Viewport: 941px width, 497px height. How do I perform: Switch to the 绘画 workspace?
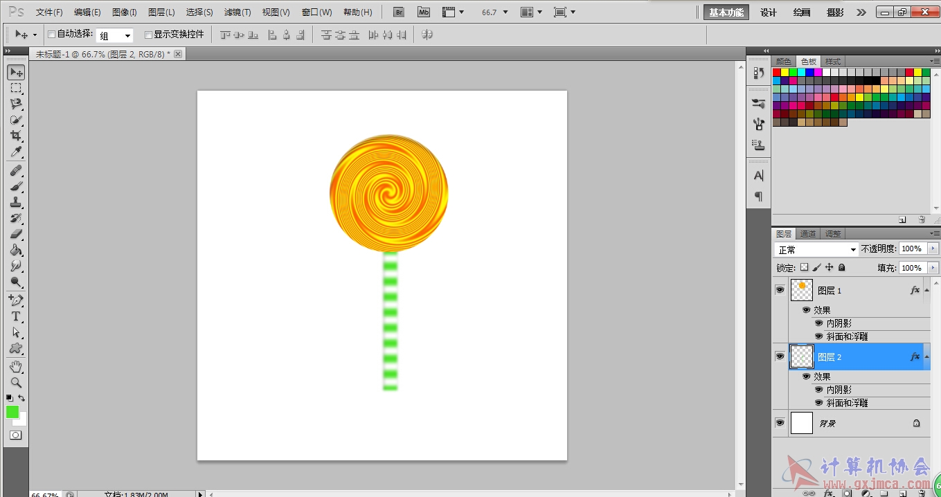click(x=802, y=12)
